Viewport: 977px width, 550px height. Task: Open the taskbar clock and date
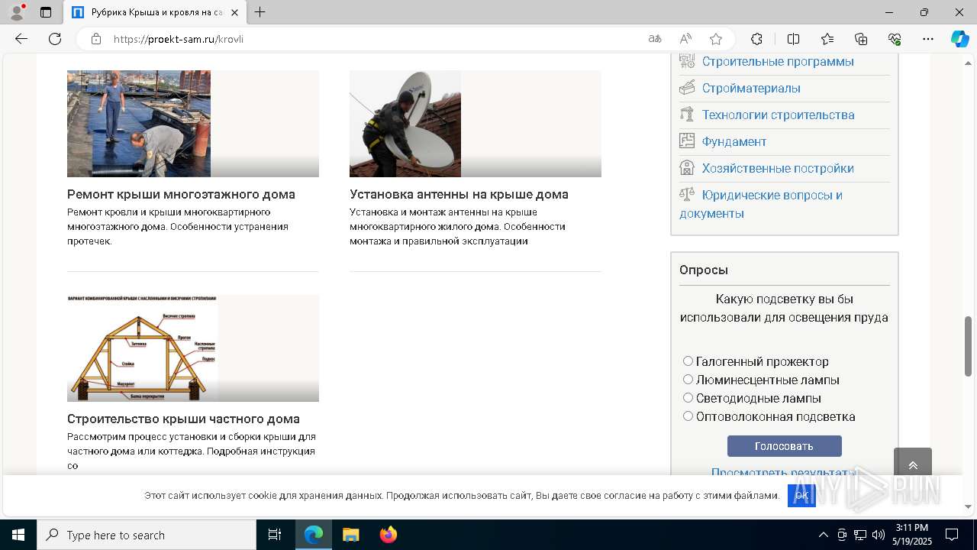click(x=911, y=535)
